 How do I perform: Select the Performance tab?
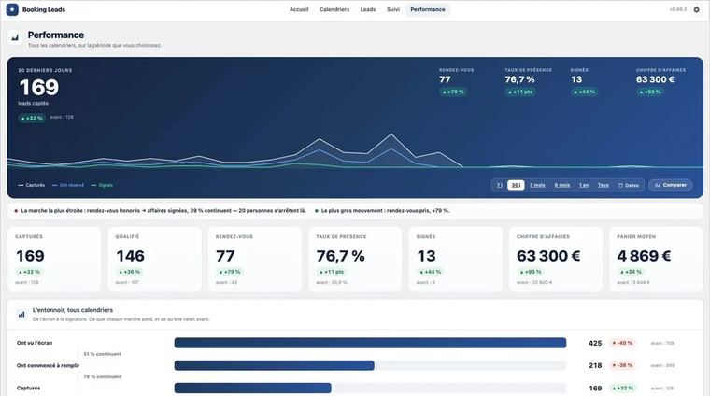click(428, 9)
